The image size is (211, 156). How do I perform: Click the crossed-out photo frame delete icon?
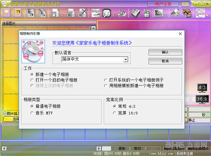point(82,13)
